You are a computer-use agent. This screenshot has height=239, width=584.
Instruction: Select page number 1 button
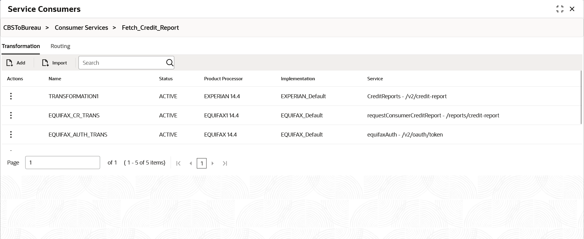(202, 163)
